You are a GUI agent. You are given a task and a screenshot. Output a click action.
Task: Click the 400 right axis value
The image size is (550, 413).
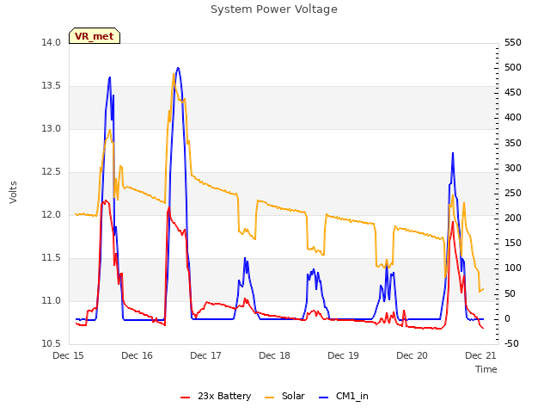pos(513,118)
